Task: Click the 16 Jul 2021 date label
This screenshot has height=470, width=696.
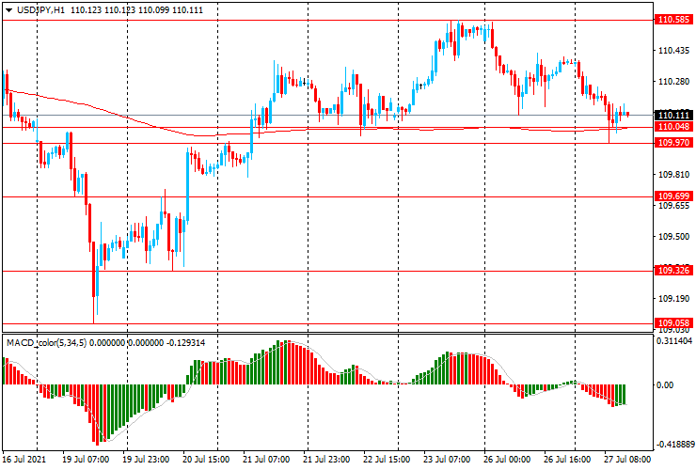Action: tap(24, 459)
